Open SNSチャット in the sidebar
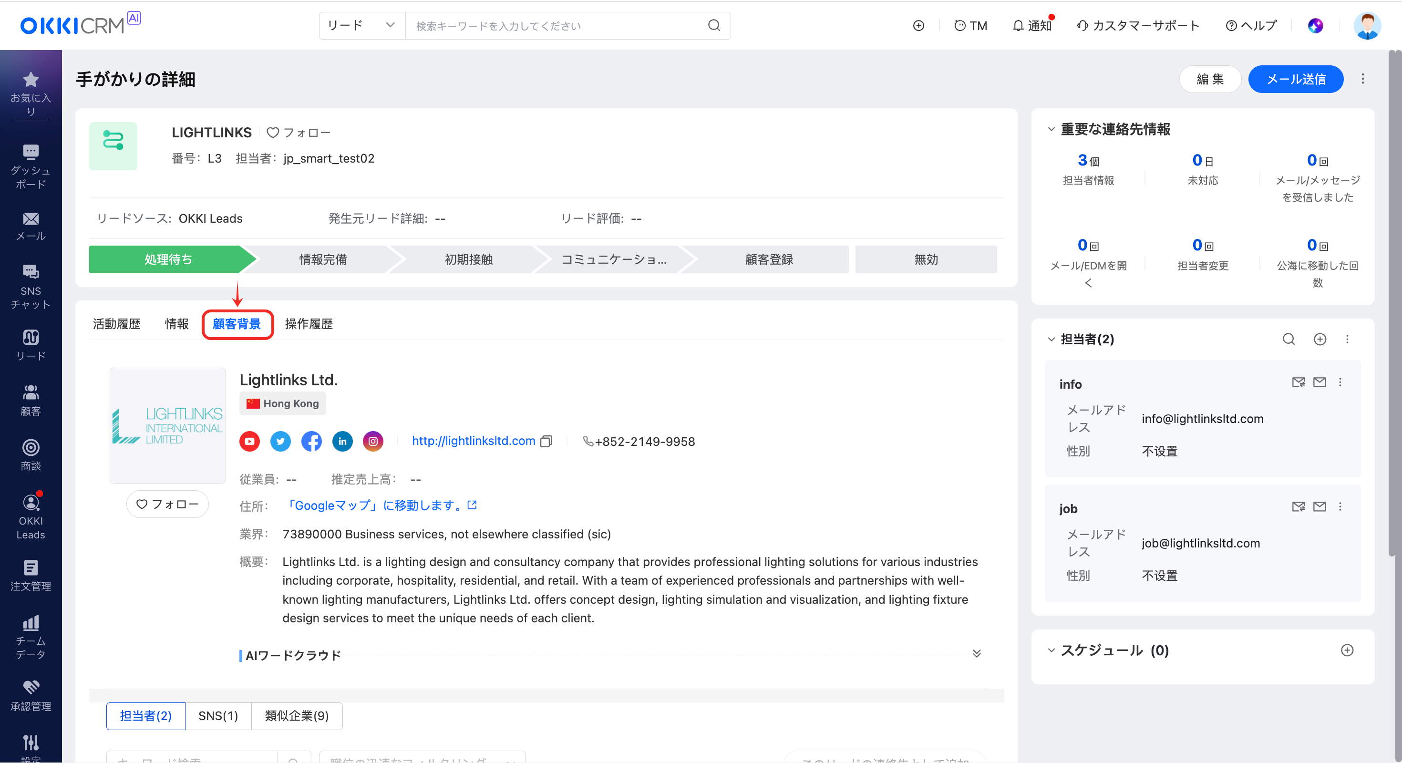This screenshot has height=763, width=1402. pyautogui.click(x=31, y=287)
